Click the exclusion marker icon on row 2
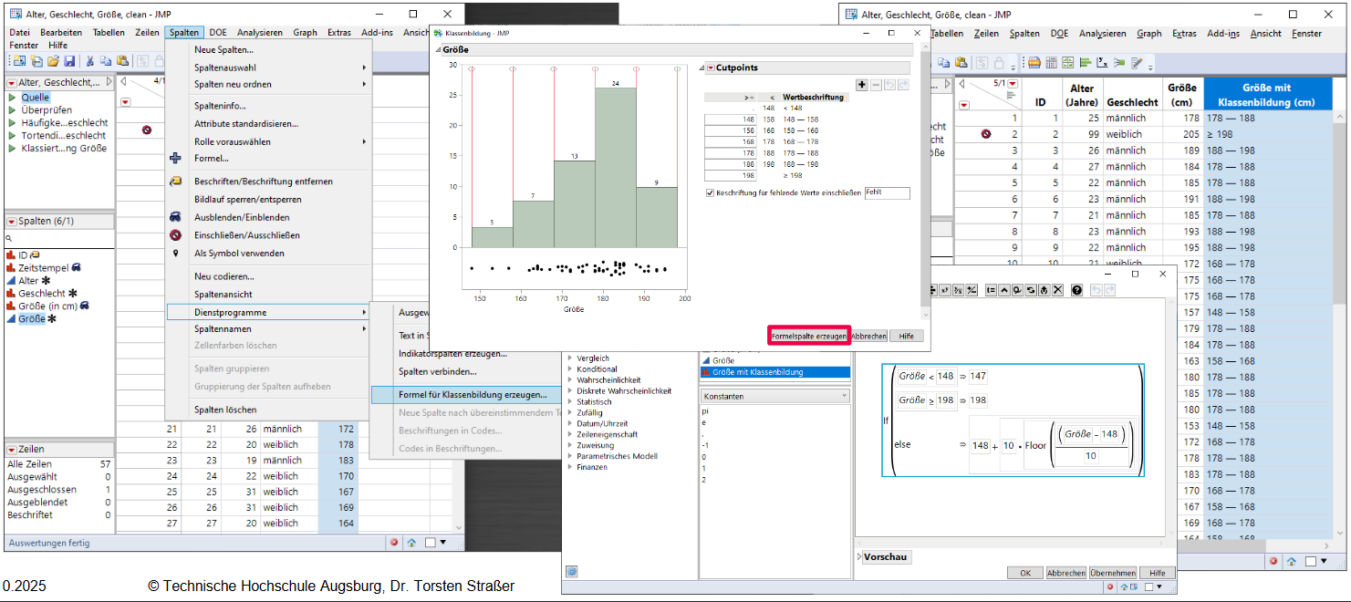 pos(986,134)
